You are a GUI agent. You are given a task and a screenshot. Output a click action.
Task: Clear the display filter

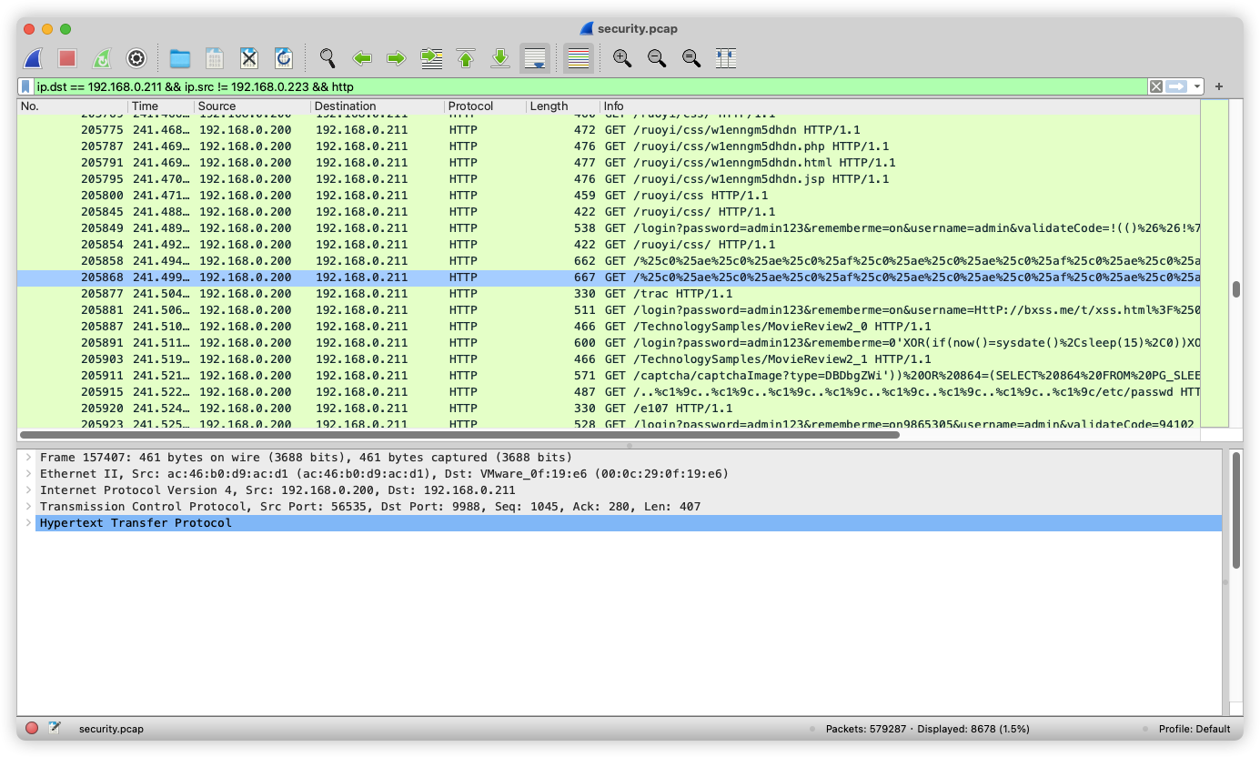[1156, 86]
